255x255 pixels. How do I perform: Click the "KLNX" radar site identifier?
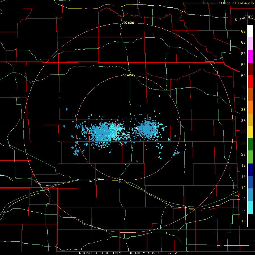pyautogui.click(x=136, y=253)
